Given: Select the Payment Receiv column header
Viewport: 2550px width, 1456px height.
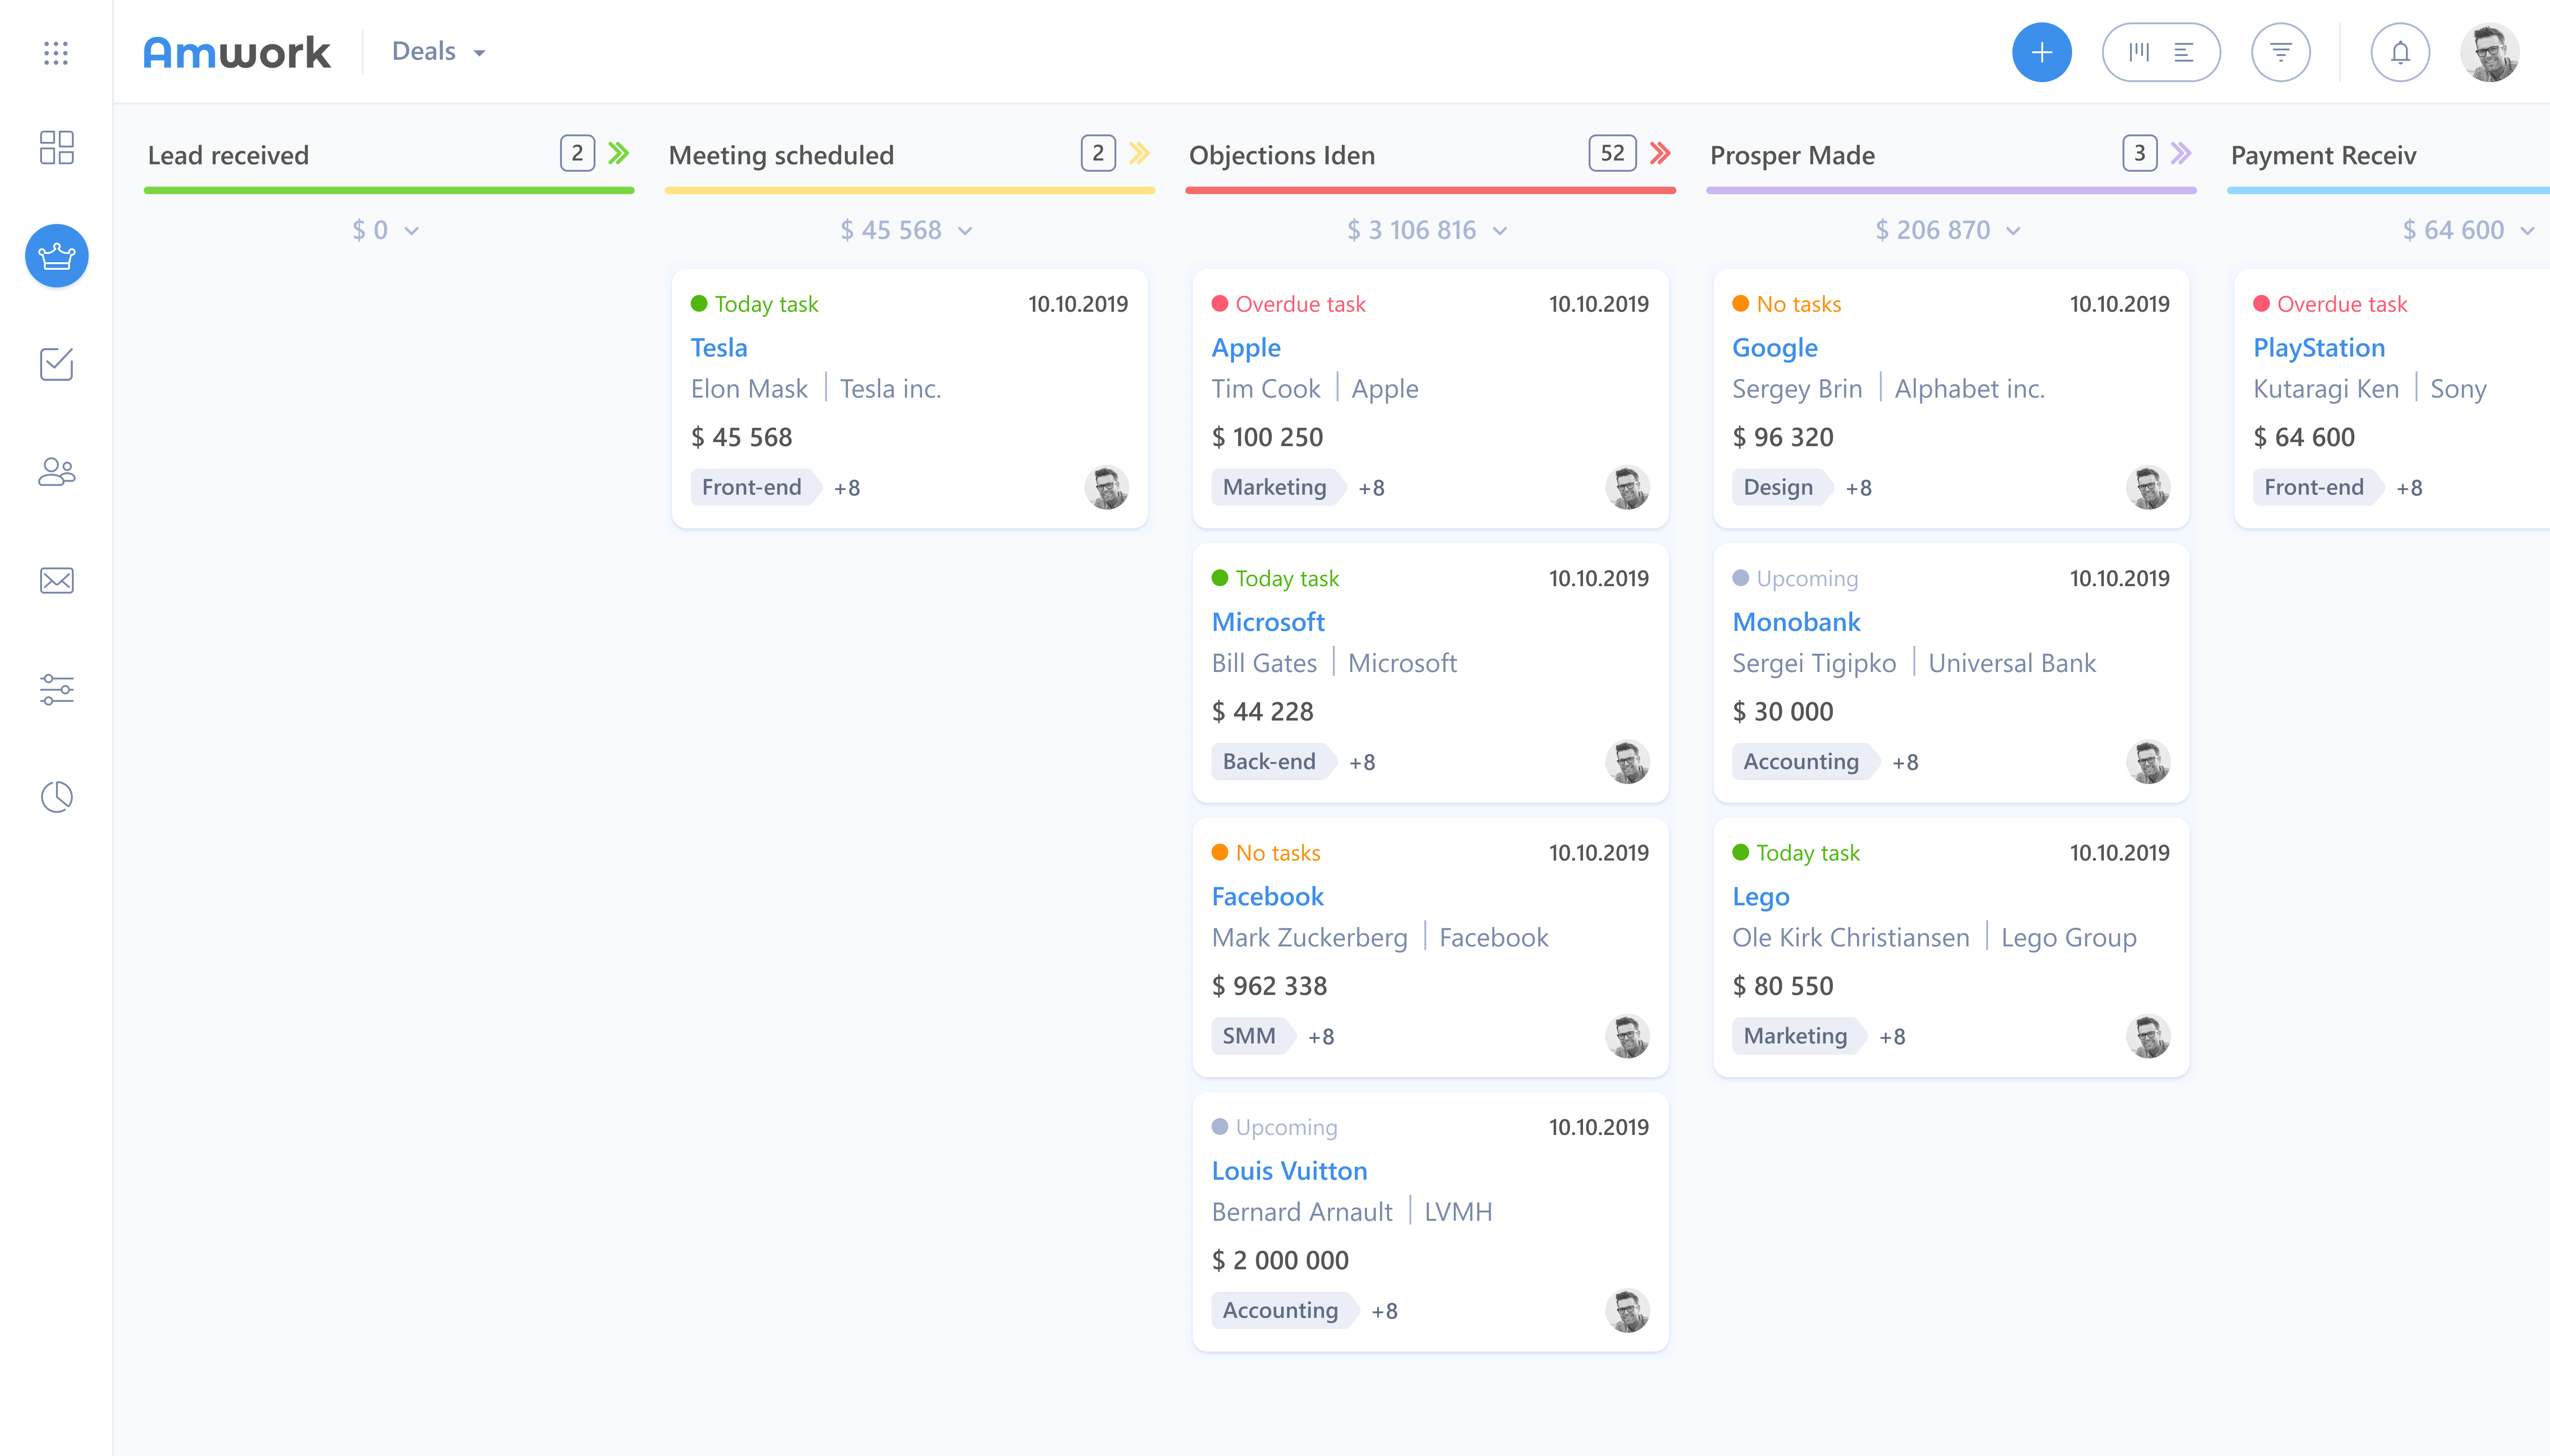Looking at the screenshot, I should click(2323, 155).
